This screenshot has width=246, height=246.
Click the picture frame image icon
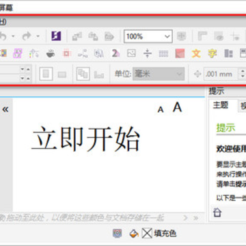pos(131,53)
